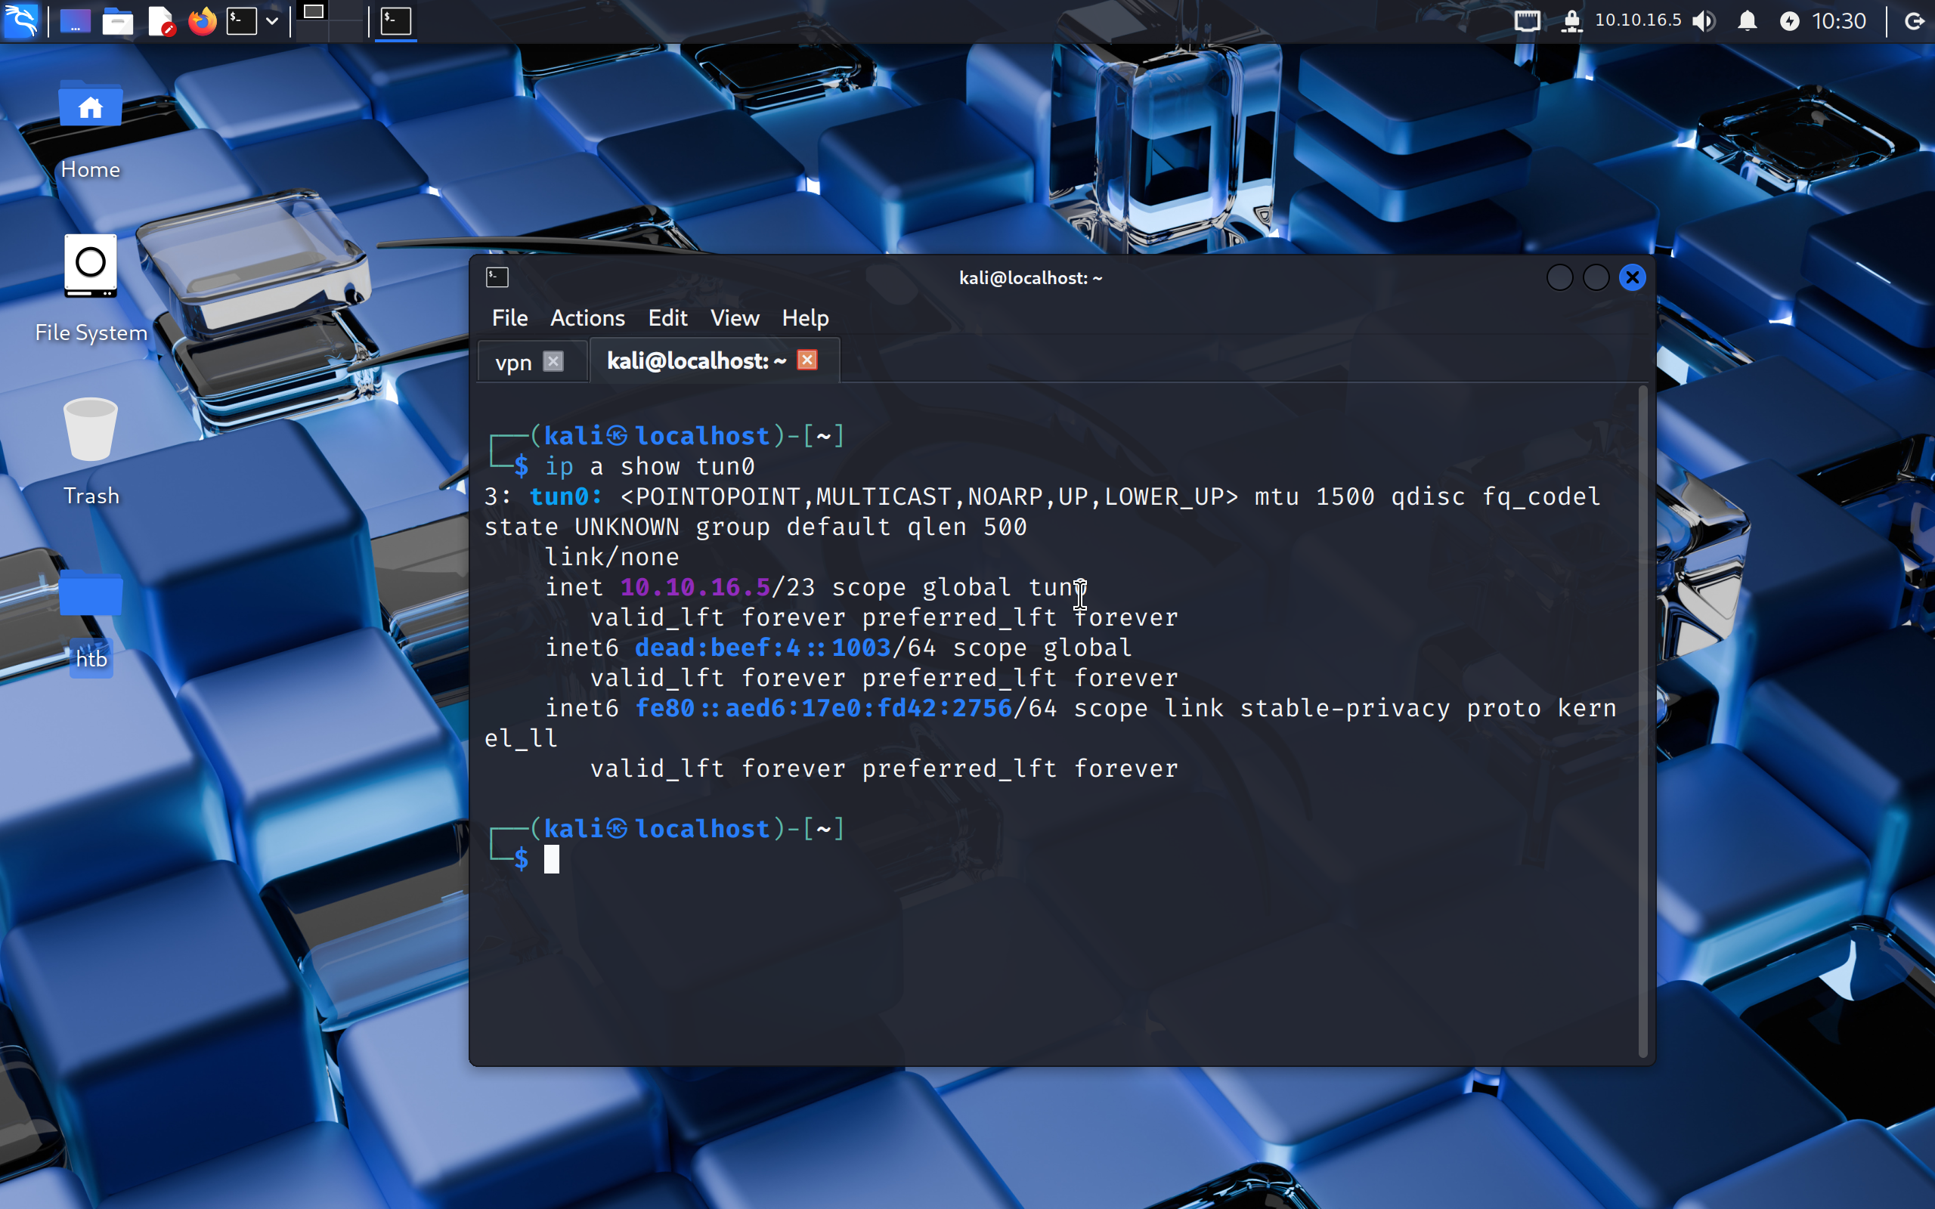The width and height of the screenshot is (1935, 1209).
Task: Open the Actions menu in terminal
Action: [587, 318]
